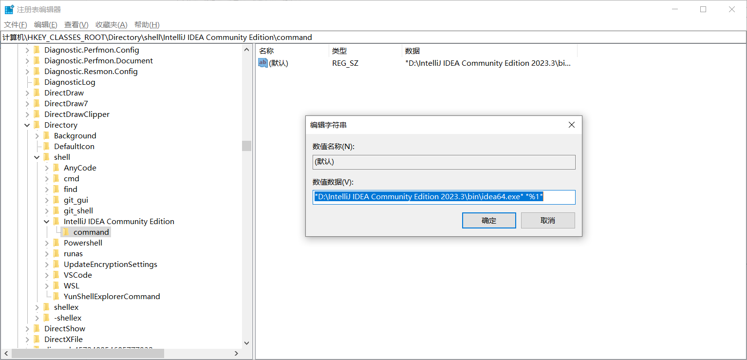This screenshot has height=360, width=747.
Task: Open the 帮助(H) menu
Action: 147,25
